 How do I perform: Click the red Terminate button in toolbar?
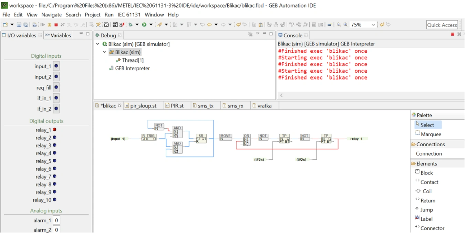(56, 25)
